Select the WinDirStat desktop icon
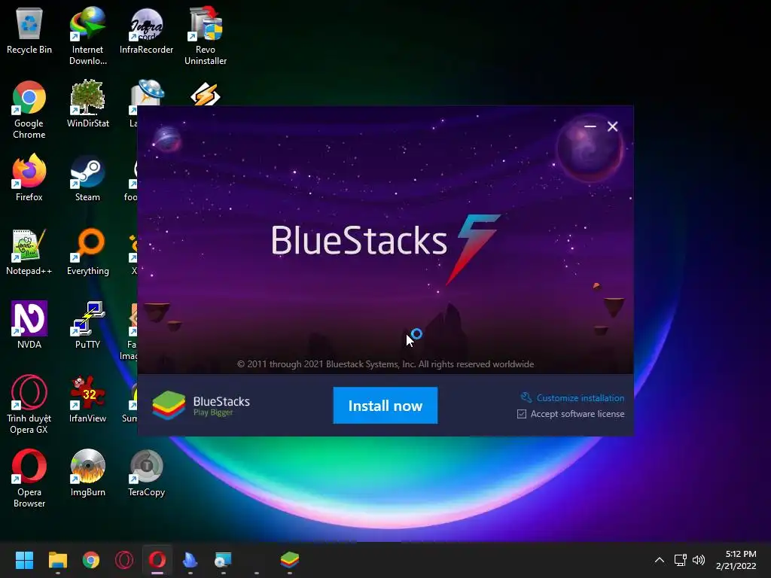Screen dimensions: 771x578 click(87, 104)
